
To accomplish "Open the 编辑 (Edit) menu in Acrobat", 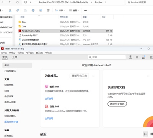I will pyautogui.click(x=12, y=53).
